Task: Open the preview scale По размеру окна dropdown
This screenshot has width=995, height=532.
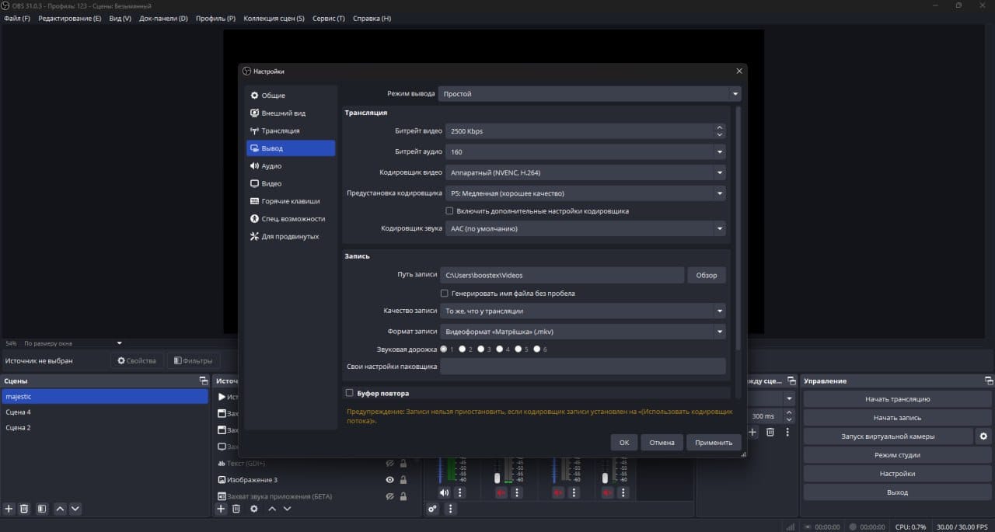Action: pyautogui.click(x=73, y=343)
